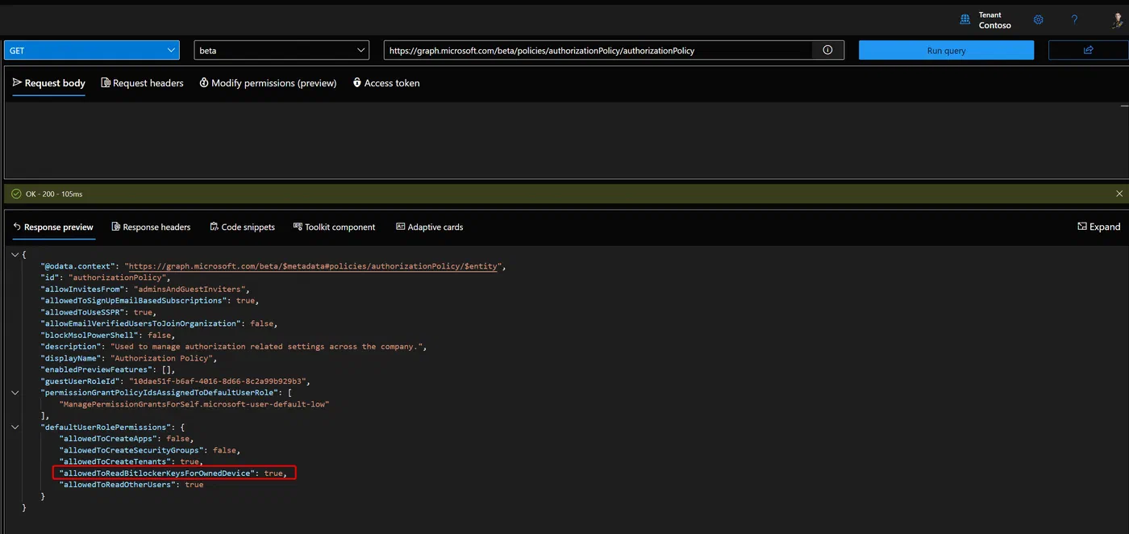Select the Response preview tab

(53, 227)
